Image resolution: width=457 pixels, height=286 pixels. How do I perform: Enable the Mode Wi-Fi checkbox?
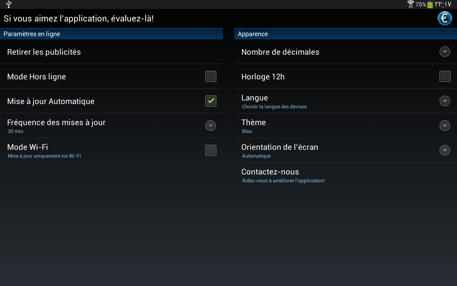click(x=211, y=151)
